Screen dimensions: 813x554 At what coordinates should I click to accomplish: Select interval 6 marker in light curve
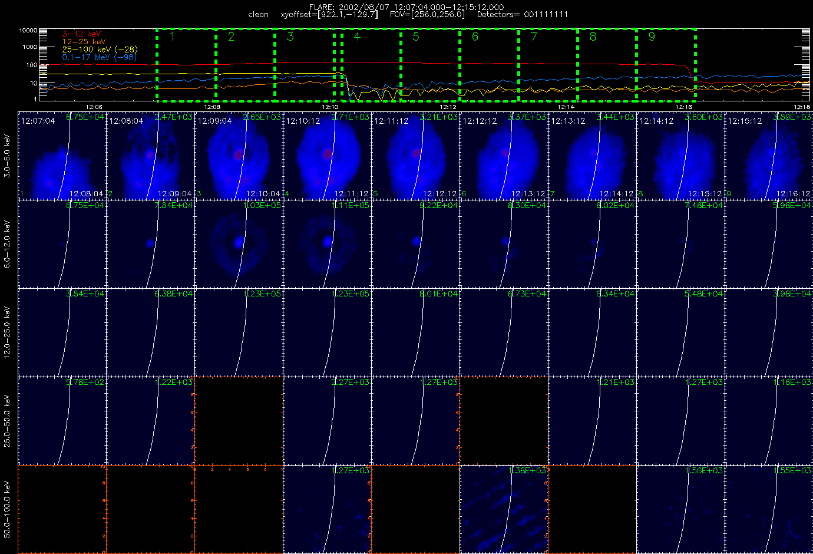coord(475,37)
